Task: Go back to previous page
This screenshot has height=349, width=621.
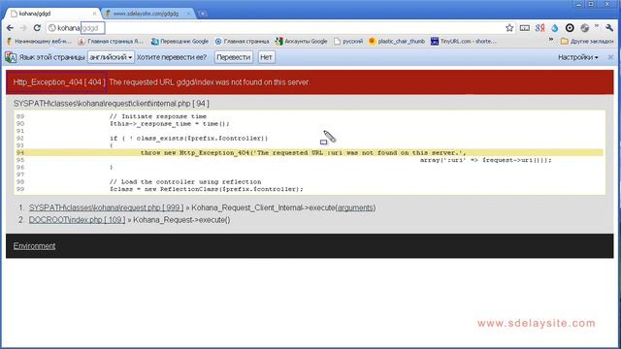Action: [x=10, y=28]
